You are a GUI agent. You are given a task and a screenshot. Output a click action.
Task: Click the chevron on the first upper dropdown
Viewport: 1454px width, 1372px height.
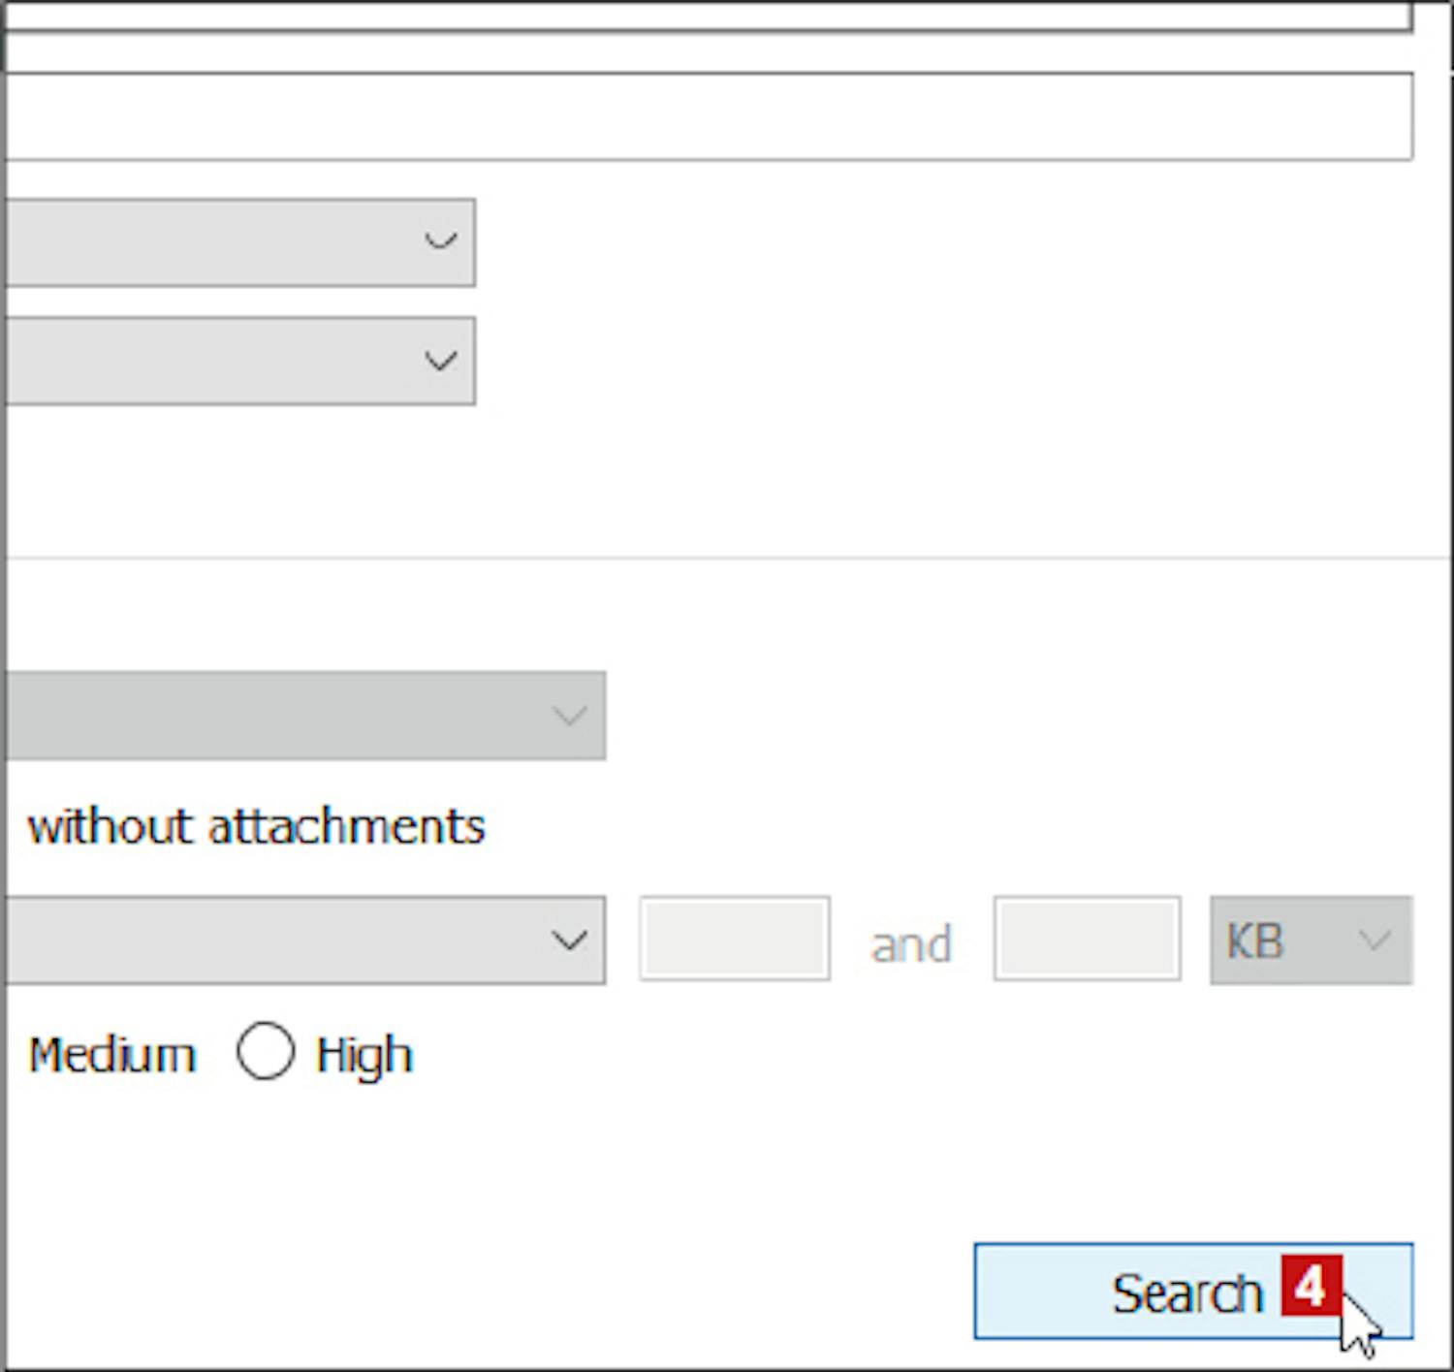tap(440, 240)
